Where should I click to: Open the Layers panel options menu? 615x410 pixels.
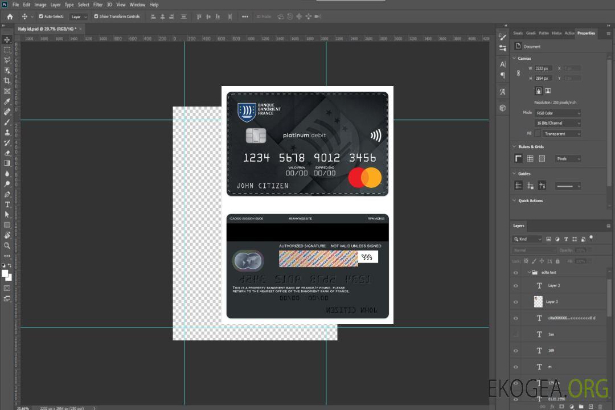(608, 226)
